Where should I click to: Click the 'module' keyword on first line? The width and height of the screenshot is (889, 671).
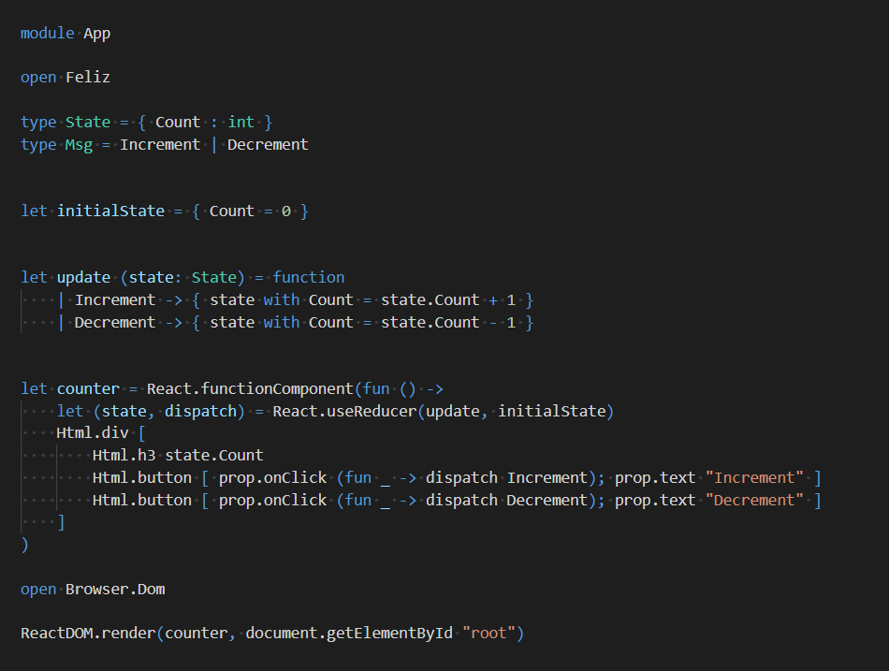point(47,34)
